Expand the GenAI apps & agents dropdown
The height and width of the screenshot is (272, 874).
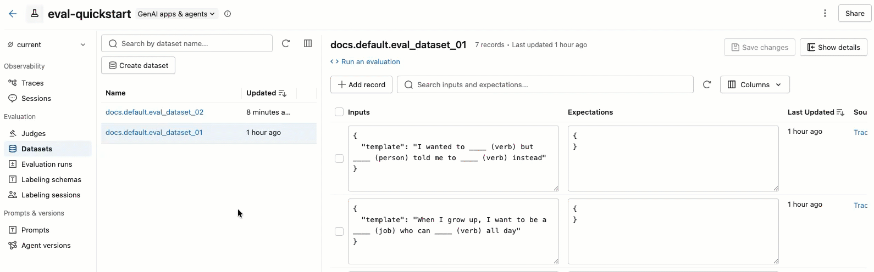click(176, 14)
